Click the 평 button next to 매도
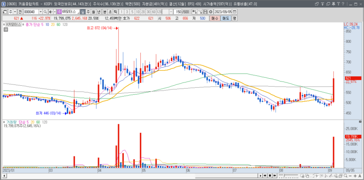364x180 pixels. 235,18
